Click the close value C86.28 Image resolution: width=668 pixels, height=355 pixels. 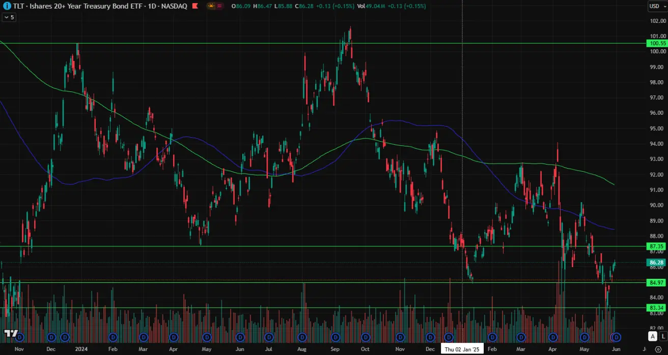pyautogui.click(x=304, y=6)
